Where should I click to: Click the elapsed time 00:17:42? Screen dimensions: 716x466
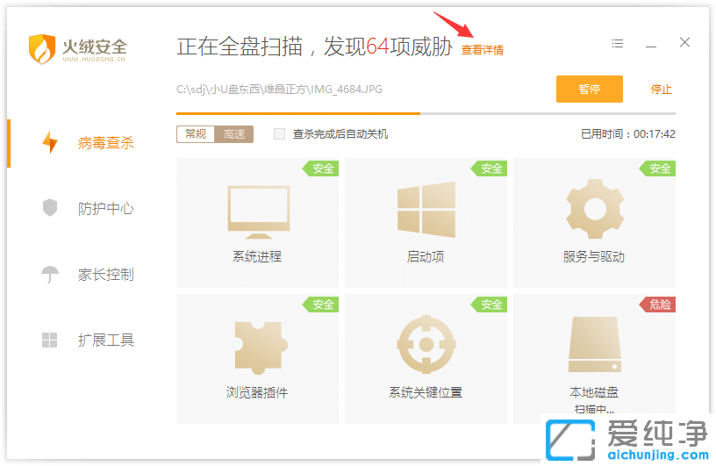[655, 134]
